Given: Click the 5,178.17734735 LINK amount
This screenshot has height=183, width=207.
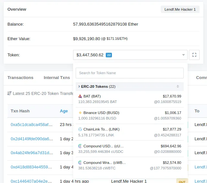Looking at the screenshot, I should [96, 135].
